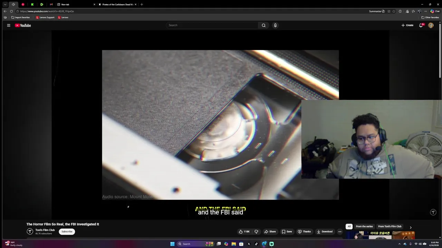Image resolution: width=442 pixels, height=248 pixels.
Task: Select the From Toni's Film Club chip
Action: (390, 226)
